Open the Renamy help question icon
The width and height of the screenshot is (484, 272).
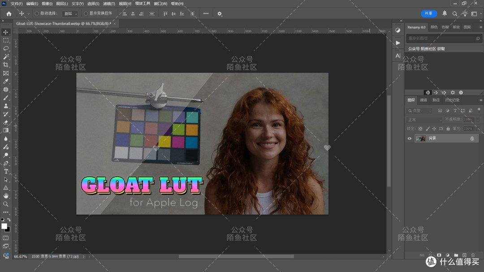click(x=461, y=93)
